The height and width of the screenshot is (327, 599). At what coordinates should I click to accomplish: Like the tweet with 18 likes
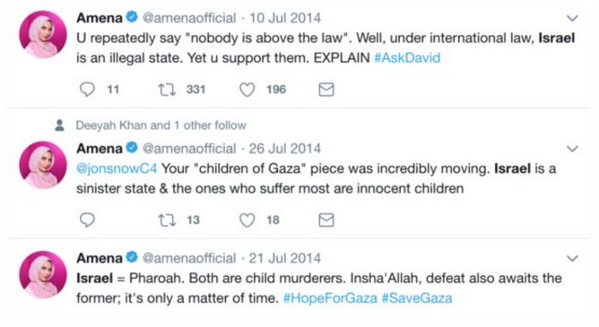(247, 220)
